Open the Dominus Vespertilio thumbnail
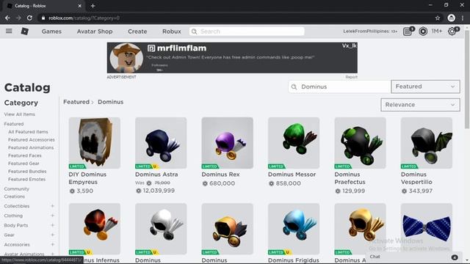Image resolution: width=470 pixels, height=264 pixels. point(427,143)
